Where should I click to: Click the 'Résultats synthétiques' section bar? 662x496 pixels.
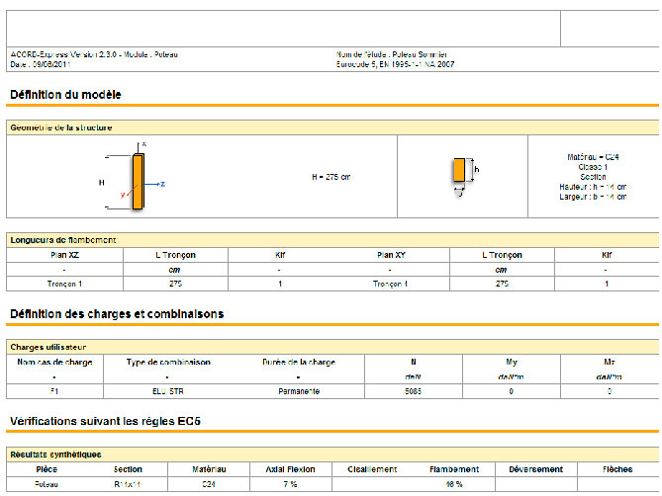click(332, 455)
